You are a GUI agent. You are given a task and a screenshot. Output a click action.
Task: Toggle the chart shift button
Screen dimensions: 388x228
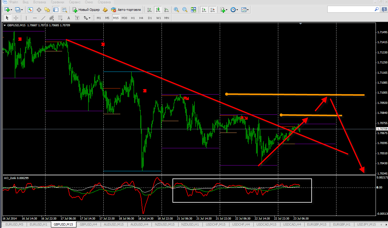pos(213,10)
